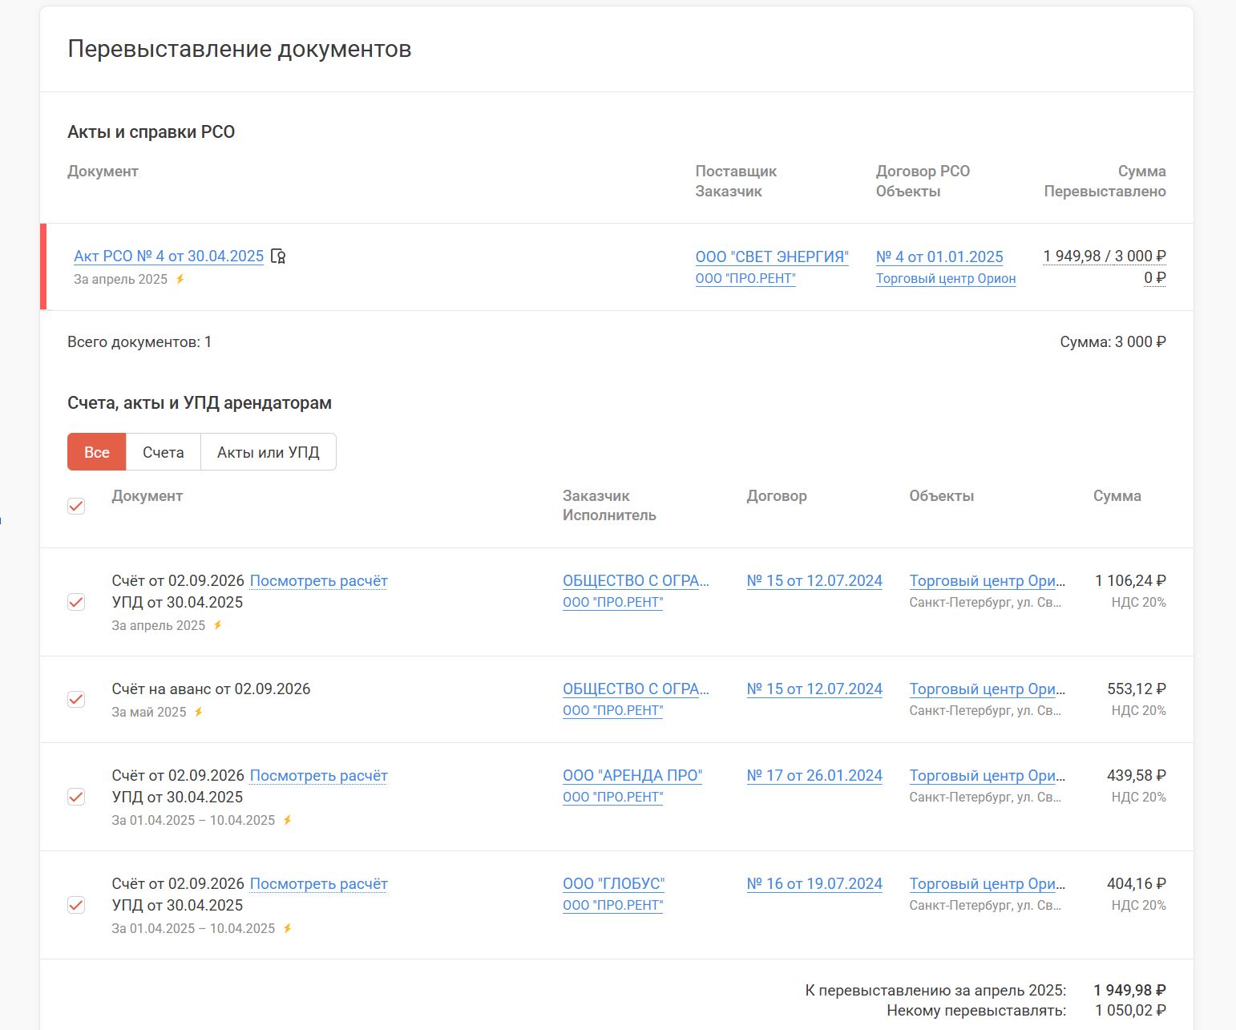Open ООО "ПРО.РЕНТ" under ООО "ГЛОБУС"
The image size is (1236, 1030).
coord(613,906)
